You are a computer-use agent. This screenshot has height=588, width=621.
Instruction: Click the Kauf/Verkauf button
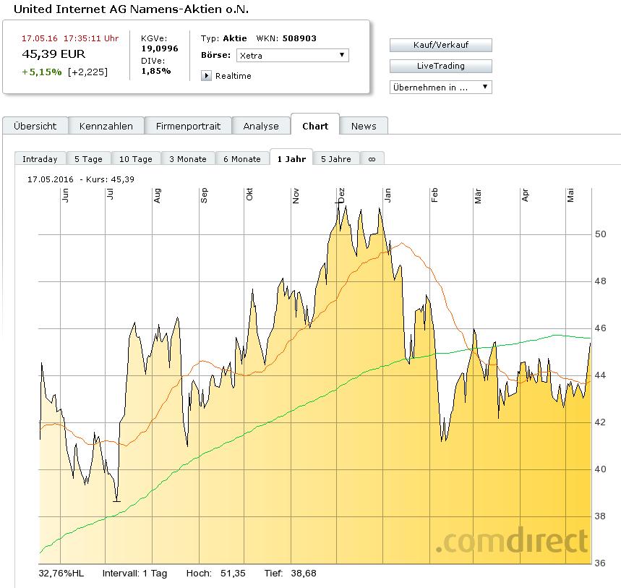pyautogui.click(x=441, y=45)
